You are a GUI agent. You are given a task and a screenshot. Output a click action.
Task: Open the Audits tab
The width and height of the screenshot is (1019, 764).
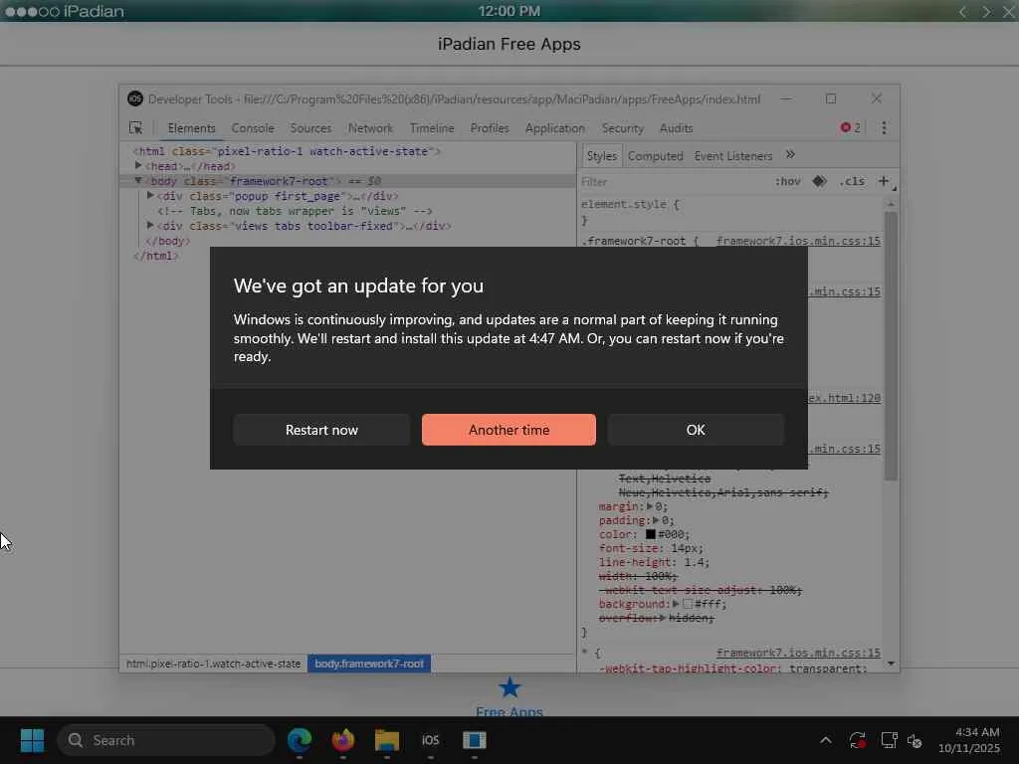pos(676,128)
